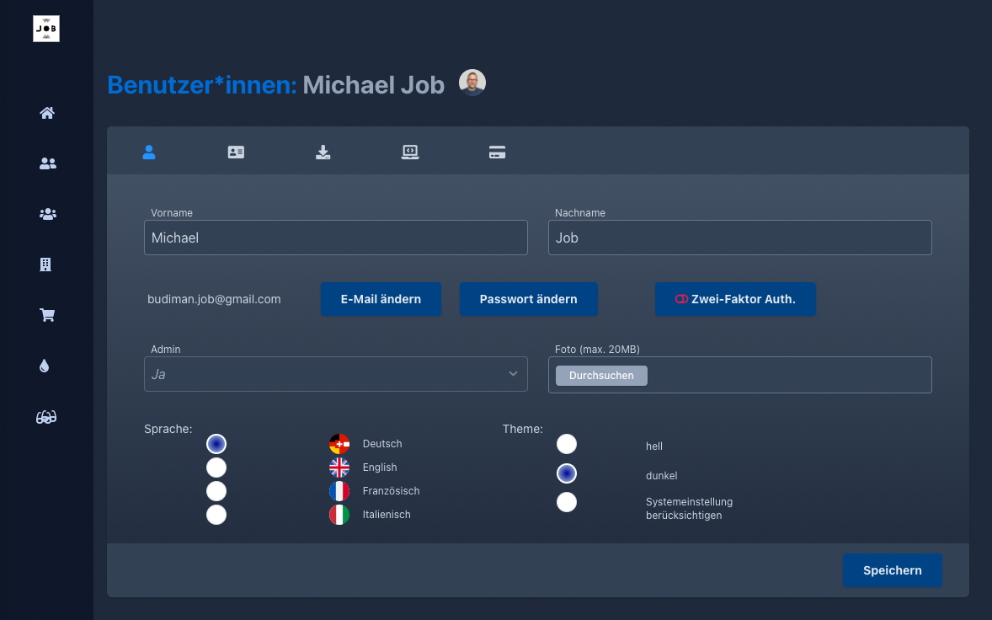Screen dimensions: 992x620
Task: Click the Italian flag icon
Action: [339, 515]
